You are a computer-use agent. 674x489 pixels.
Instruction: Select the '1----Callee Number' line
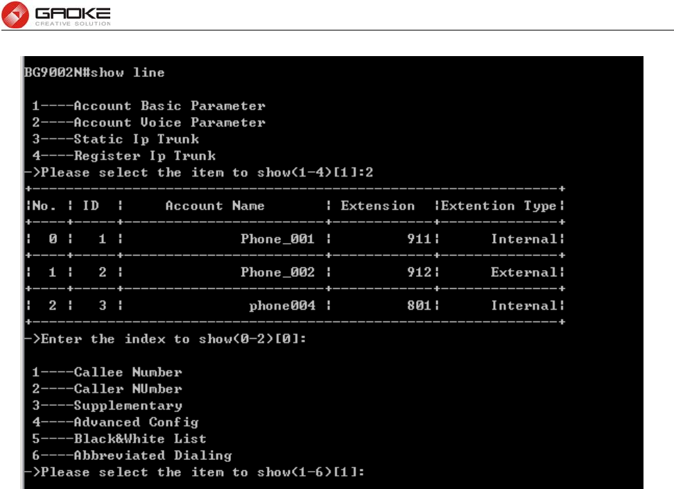tap(107, 372)
